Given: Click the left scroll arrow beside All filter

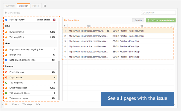Looking at the screenshot, I should tap(2, 105).
